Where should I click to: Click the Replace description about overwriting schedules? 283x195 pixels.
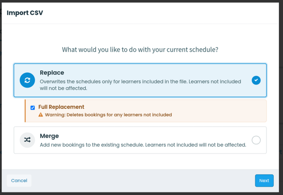pos(140,85)
